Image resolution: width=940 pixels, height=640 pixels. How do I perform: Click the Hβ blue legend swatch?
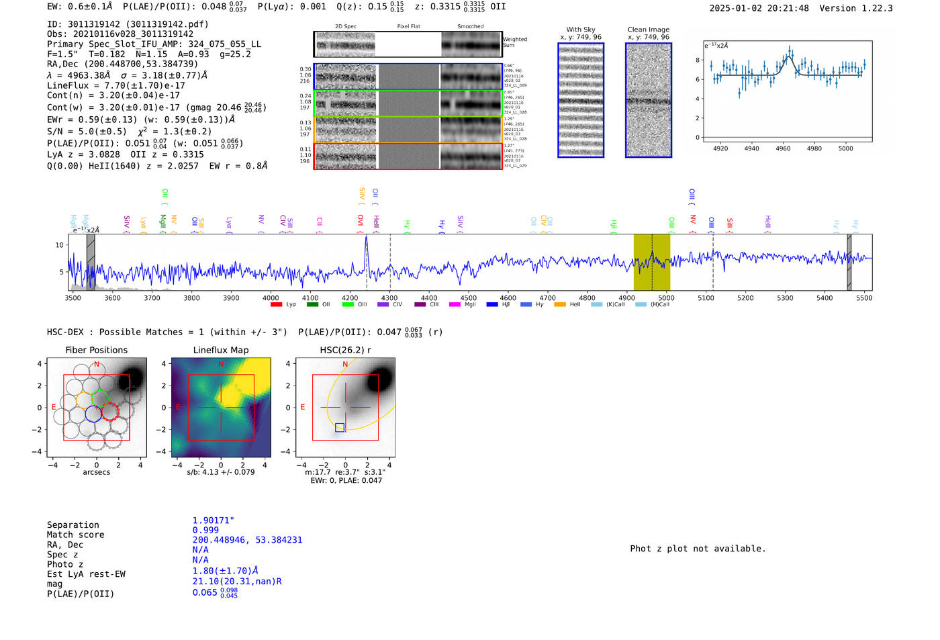[492, 305]
